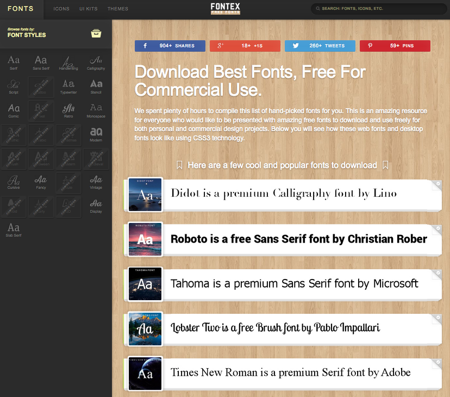
Task: Open the Lobster Two font thumbnail
Action: (x=145, y=328)
